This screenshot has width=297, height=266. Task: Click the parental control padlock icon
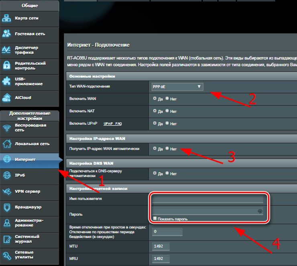coord(7,66)
